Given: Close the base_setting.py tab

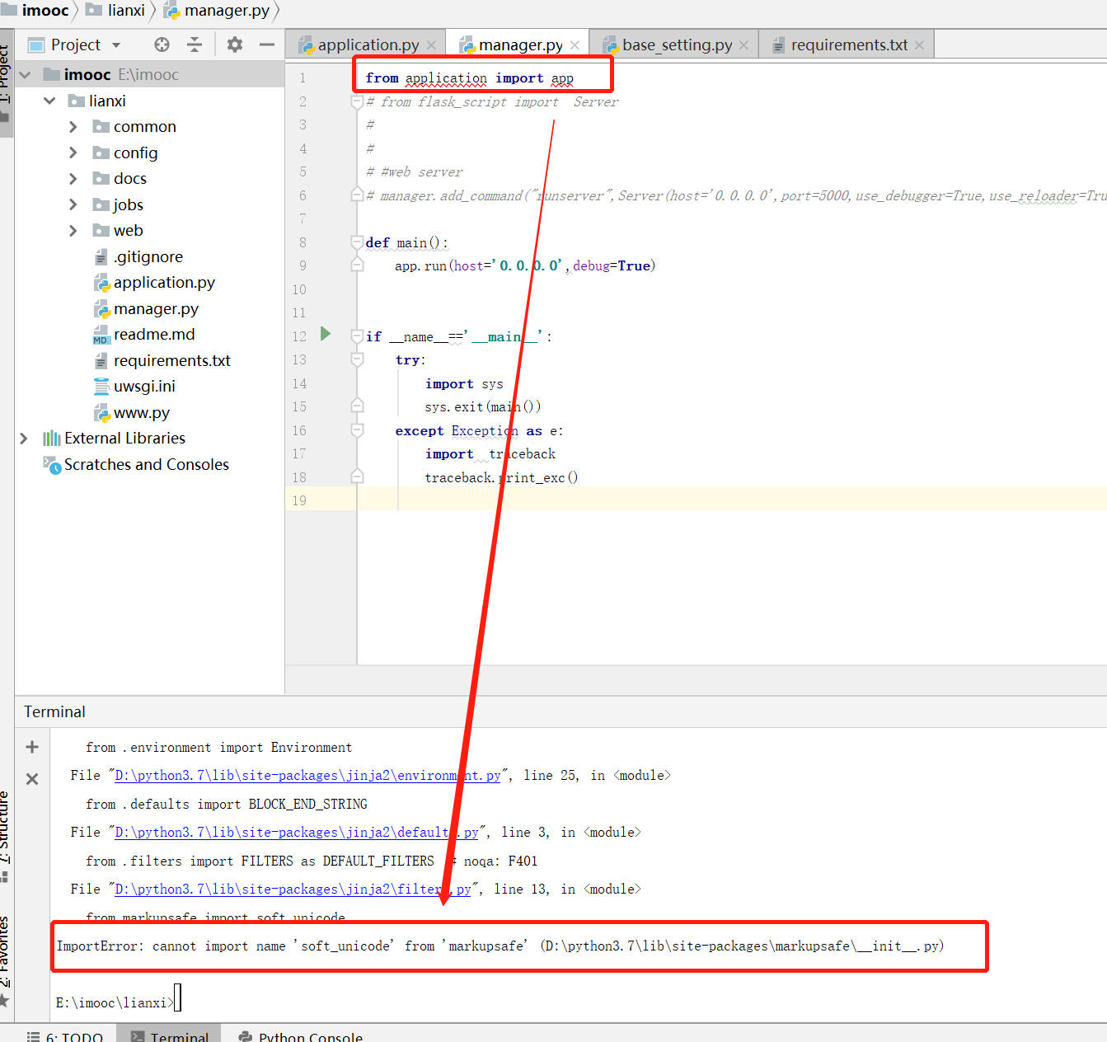Looking at the screenshot, I should pos(743,45).
